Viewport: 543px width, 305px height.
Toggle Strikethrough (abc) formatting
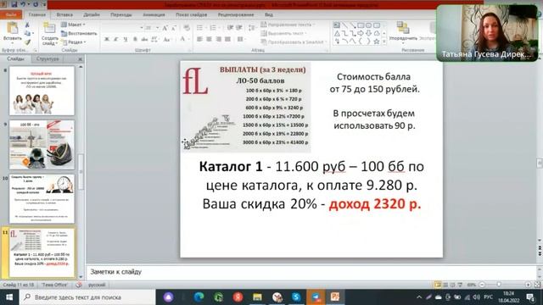point(144,40)
